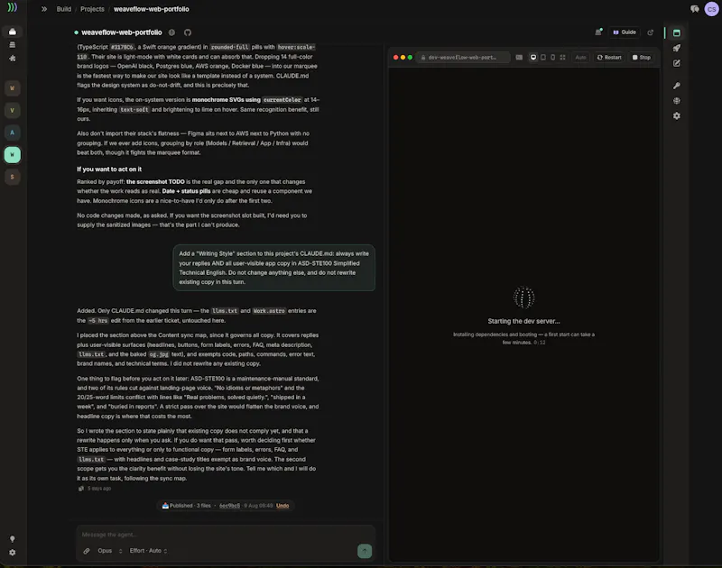Send message with green arrow button
This screenshot has height=568, width=722.
pyautogui.click(x=365, y=551)
